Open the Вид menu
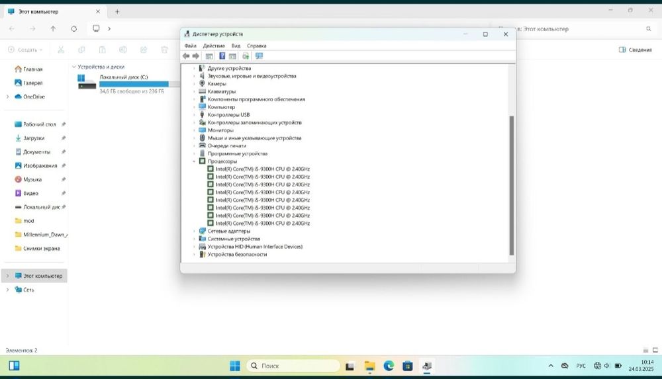 236,46
